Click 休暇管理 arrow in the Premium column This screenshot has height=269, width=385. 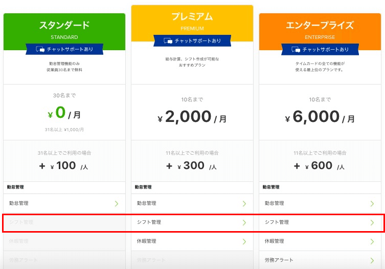pyautogui.click(x=244, y=241)
